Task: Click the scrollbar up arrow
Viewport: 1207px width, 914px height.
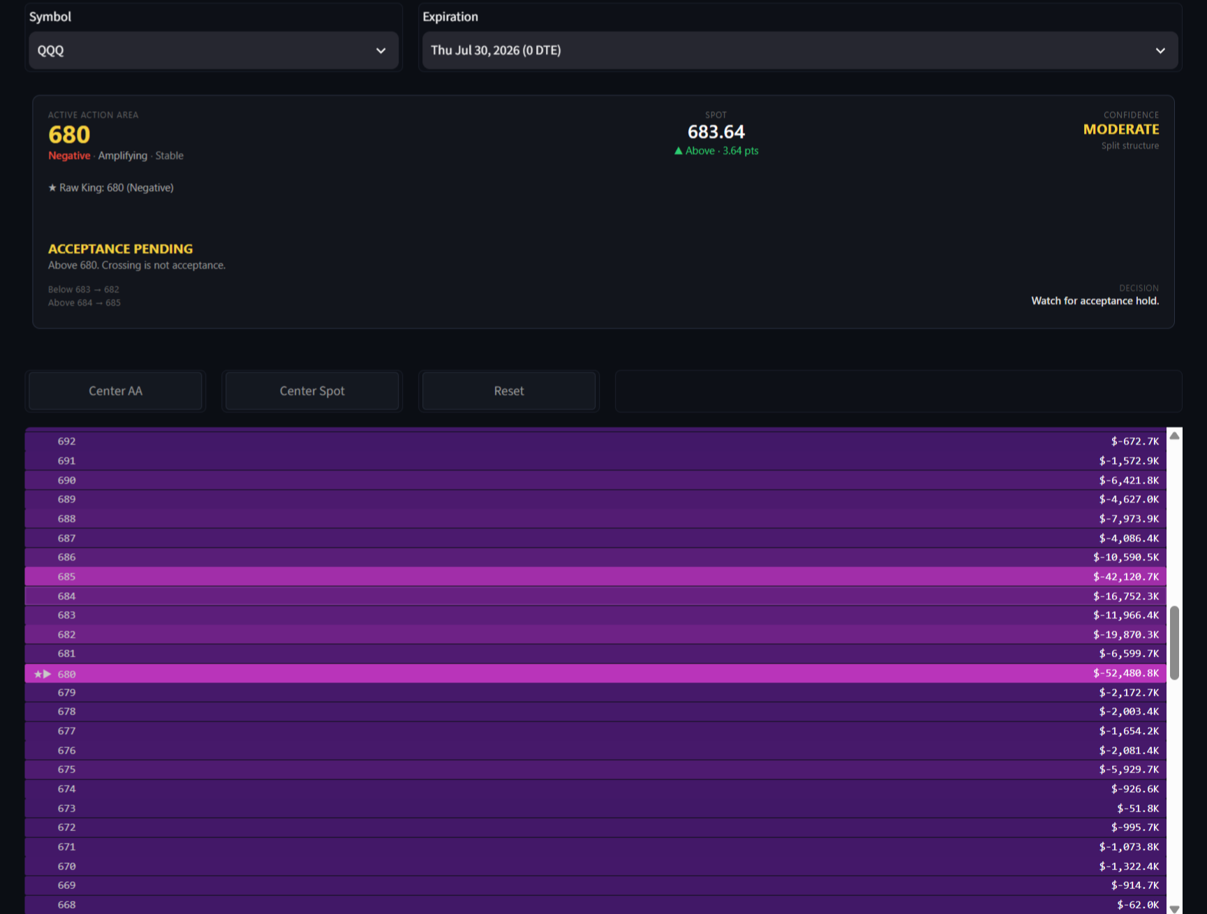Action: (1174, 435)
